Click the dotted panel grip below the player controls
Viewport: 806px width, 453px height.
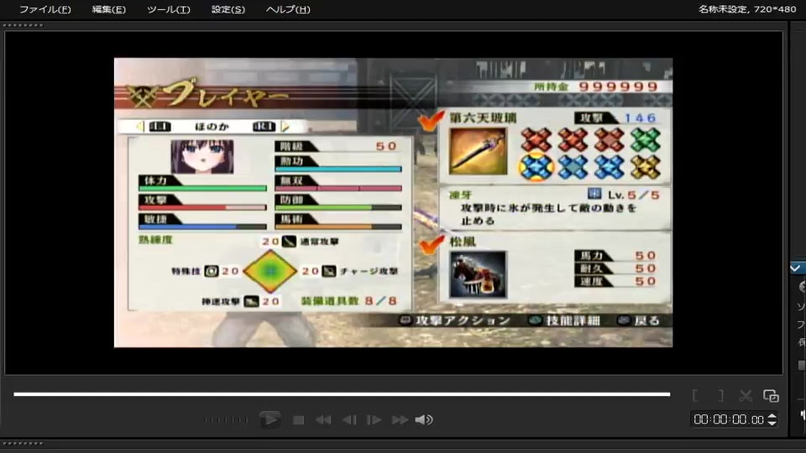[x=24, y=443]
